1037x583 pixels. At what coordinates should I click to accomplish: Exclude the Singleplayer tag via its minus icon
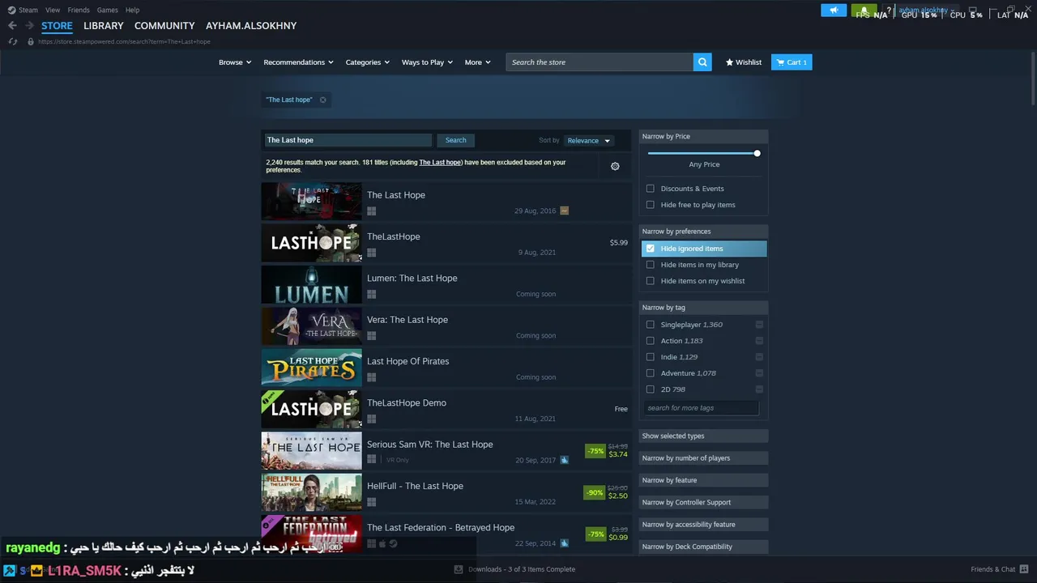coord(759,325)
